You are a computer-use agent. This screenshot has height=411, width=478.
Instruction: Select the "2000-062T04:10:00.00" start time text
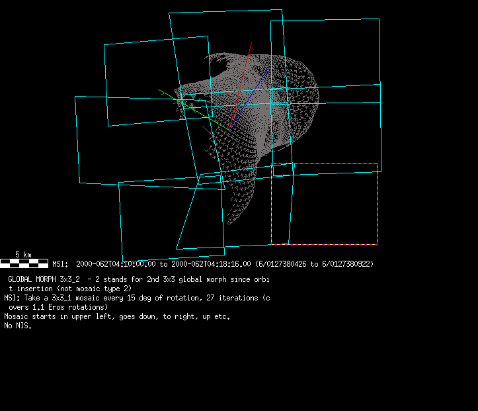116,264
